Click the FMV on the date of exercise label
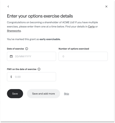Viewport: 115px width, 123px height. tap(22, 69)
